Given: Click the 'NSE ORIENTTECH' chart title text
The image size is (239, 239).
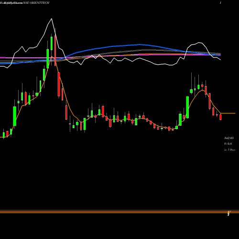Looking at the screenshot, I should 36,3.
